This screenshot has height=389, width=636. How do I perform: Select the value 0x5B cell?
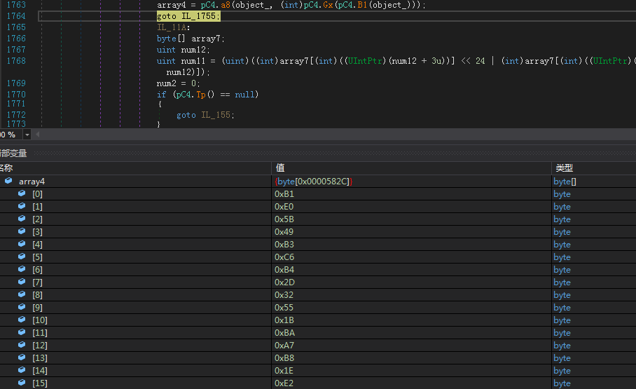[411, 219]
